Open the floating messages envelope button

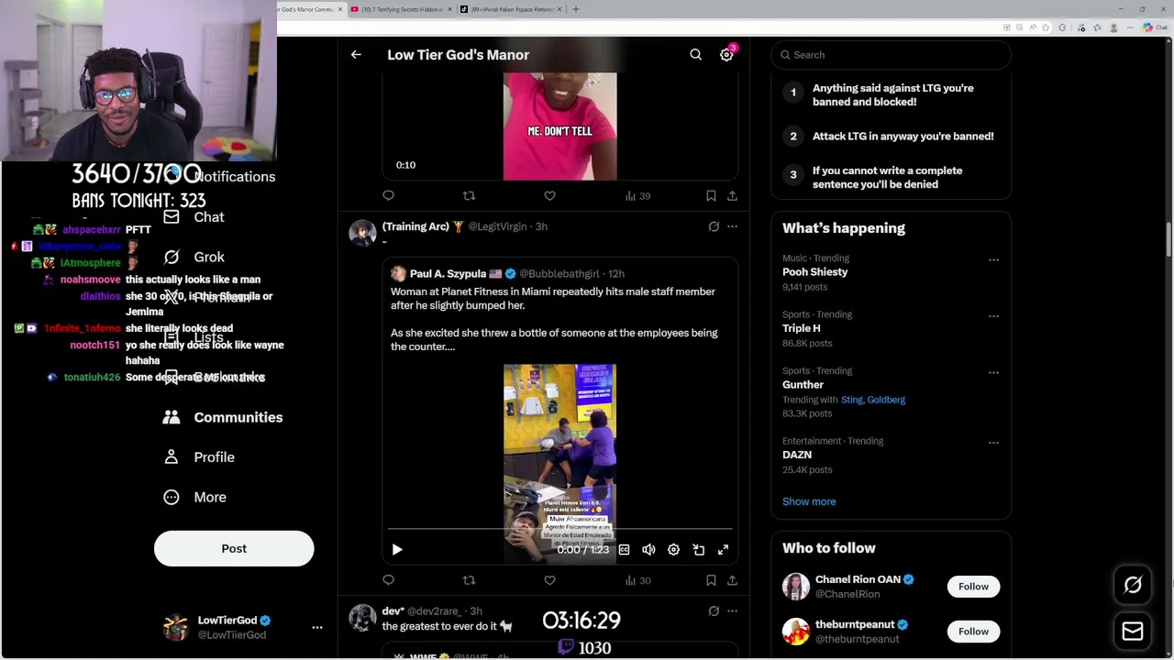pos(1133,631)
